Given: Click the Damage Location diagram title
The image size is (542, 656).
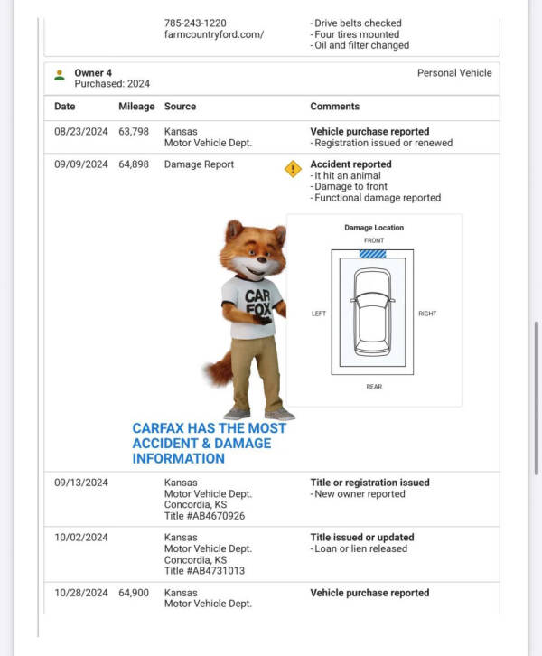Looking at the screenshot, I should click(374, 228).
